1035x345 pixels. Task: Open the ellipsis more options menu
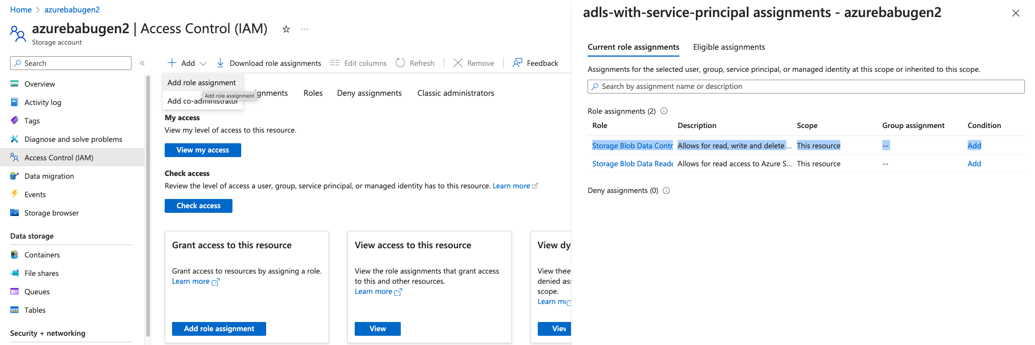coord(304,29)
